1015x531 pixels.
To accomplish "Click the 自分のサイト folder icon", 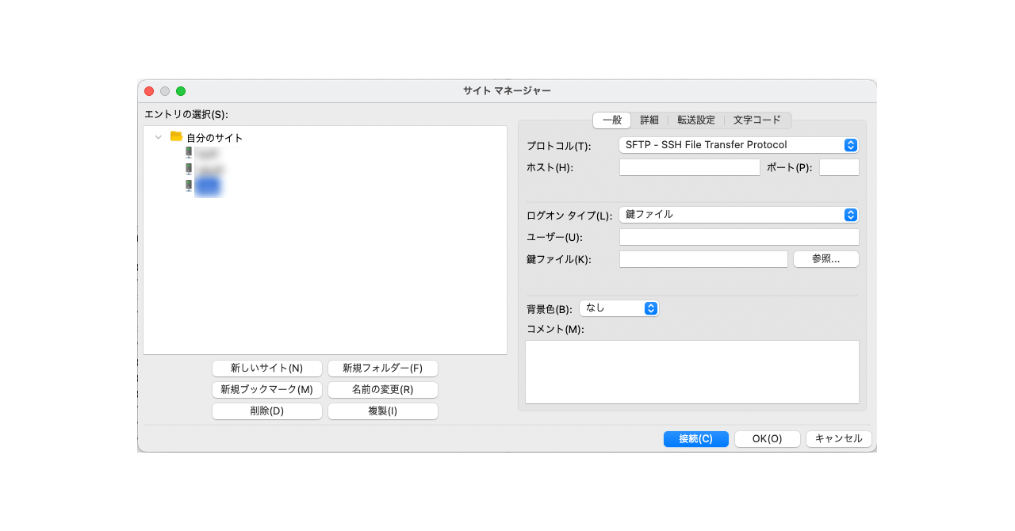I will [x=176, y=137].
